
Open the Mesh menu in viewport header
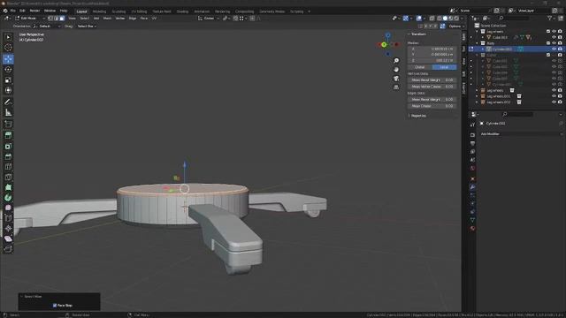[107, 18]
